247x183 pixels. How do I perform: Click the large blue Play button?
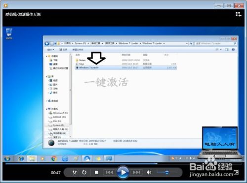[x=123, y=172]
